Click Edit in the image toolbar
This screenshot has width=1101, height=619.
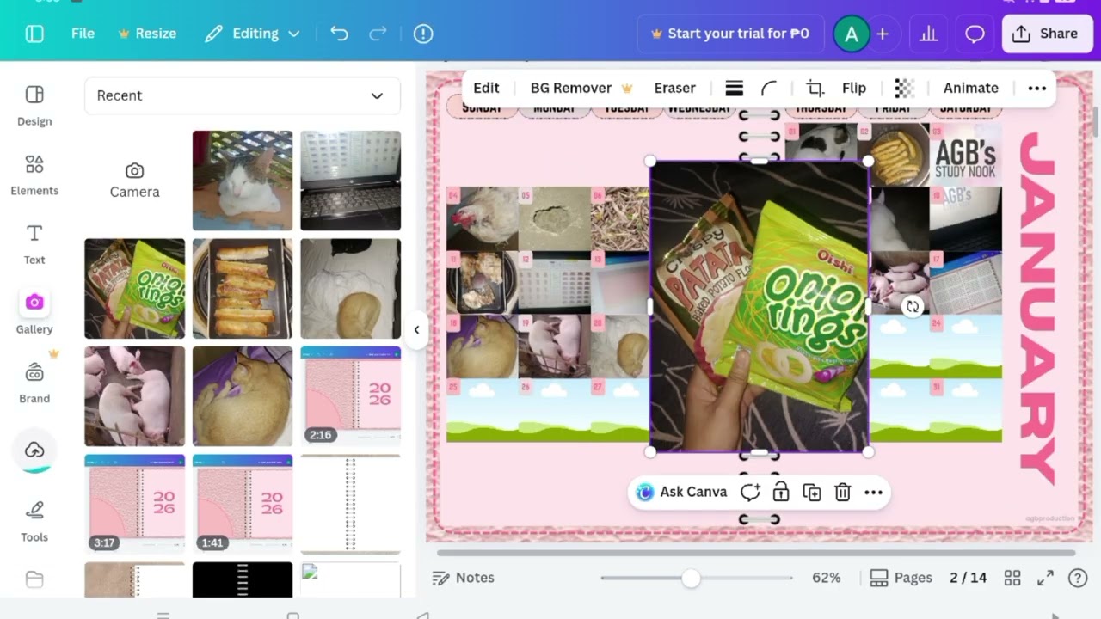coord(486,88)
